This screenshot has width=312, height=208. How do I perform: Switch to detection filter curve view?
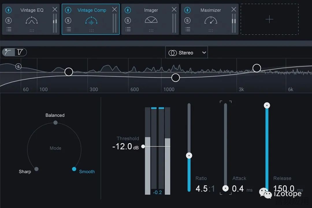[8, 52]
